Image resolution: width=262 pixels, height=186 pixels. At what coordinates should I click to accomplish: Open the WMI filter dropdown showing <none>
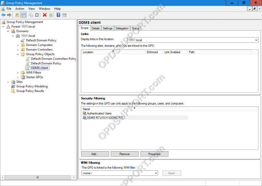[x=156, y=173]
